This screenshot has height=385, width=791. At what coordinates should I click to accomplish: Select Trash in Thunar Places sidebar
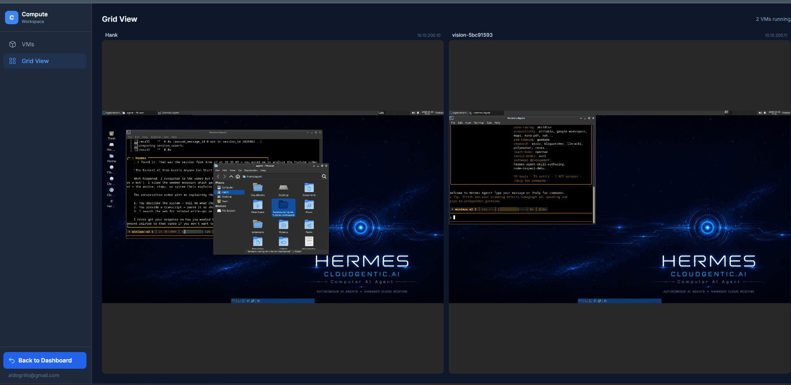tap(229, 201)
